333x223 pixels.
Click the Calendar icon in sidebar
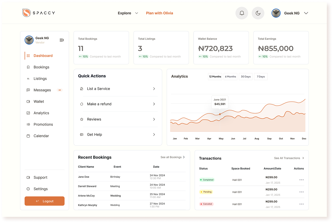(28, 136)
